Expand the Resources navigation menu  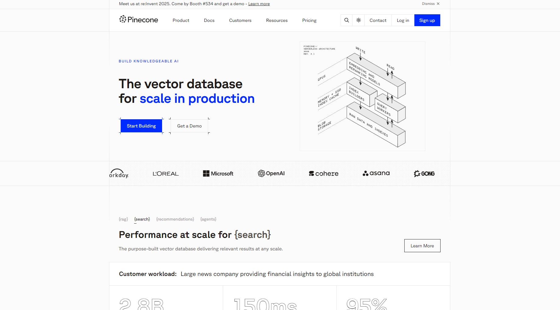277,20
